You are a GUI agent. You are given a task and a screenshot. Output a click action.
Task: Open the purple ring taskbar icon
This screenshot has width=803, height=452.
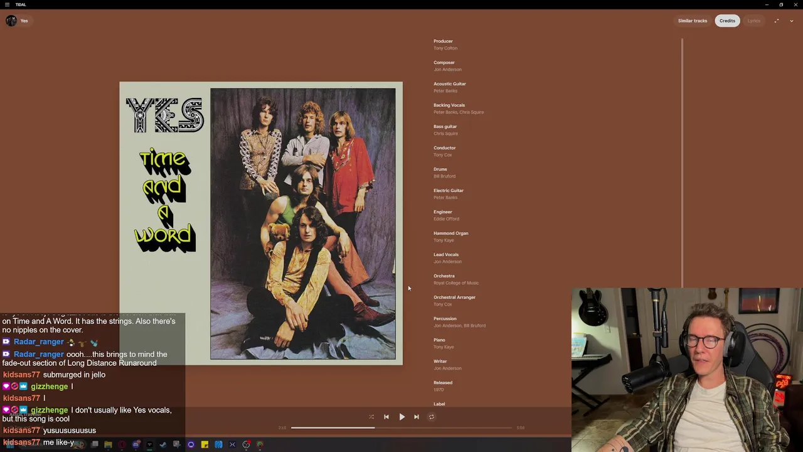[x=191, y=444]
